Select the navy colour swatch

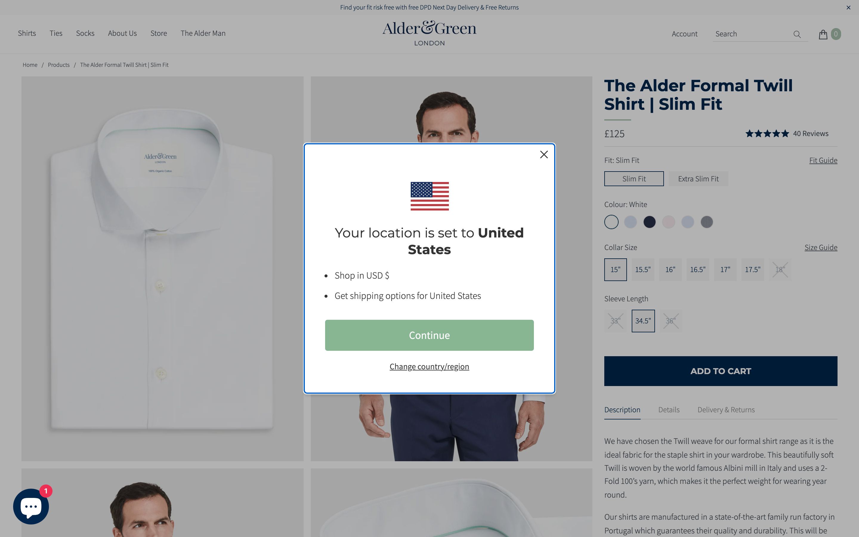click(649, 222)
